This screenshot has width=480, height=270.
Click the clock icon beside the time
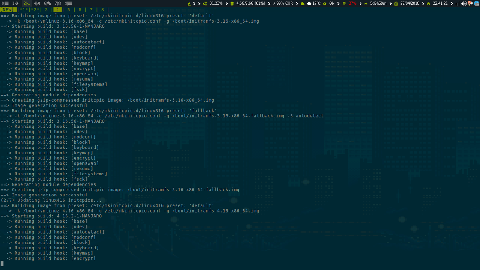coord(428,3)
